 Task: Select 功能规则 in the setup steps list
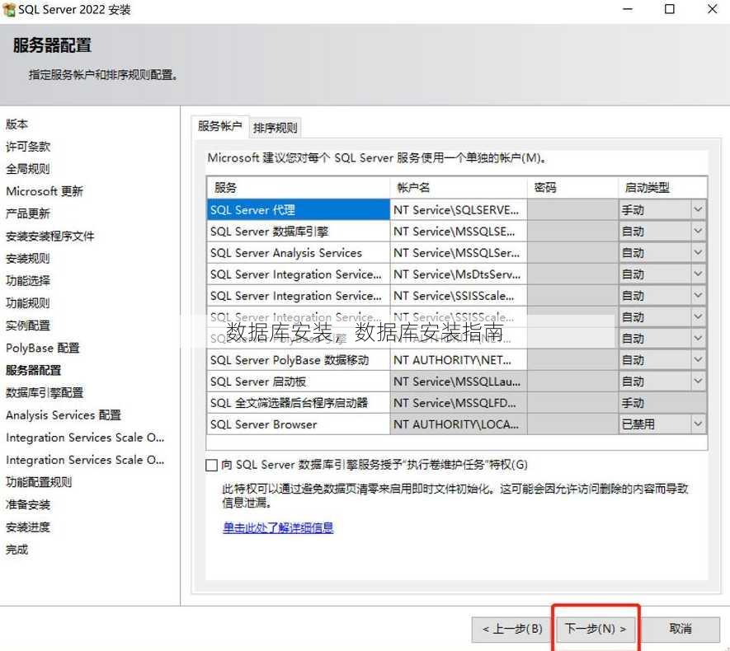(28, 303)
